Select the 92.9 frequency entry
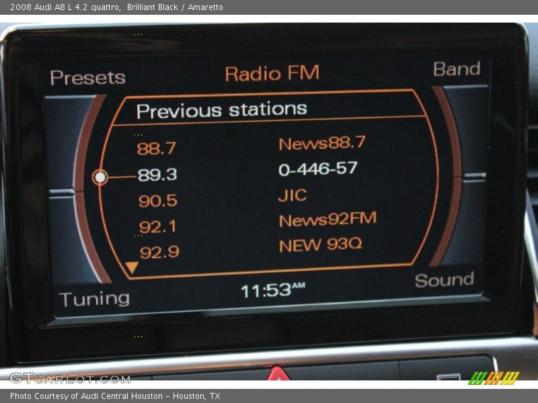Screen dimensions: 538x403 (159, 253)
